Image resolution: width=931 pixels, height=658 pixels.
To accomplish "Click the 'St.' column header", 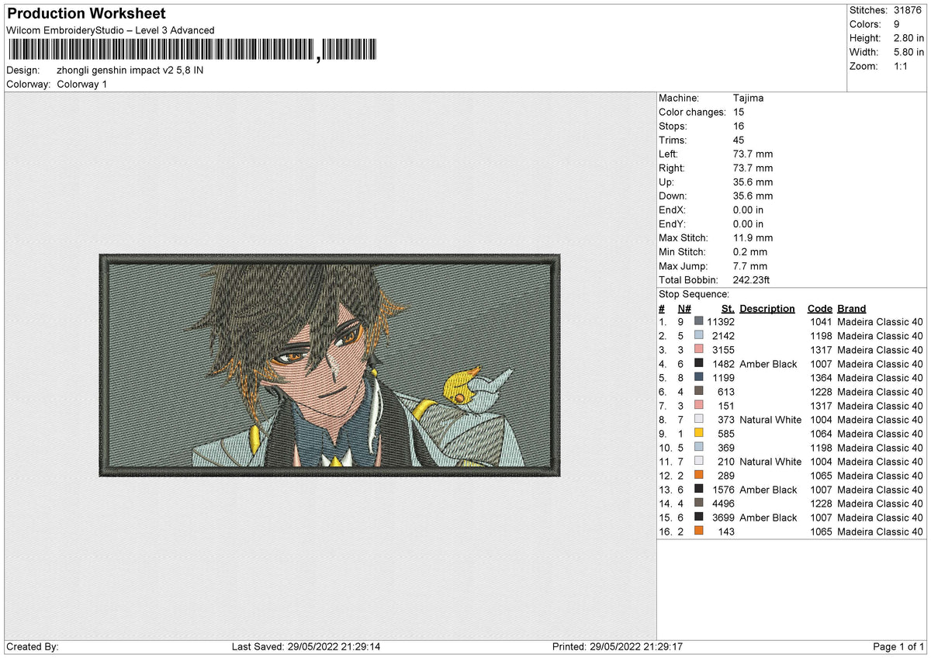I will [x=728, y=308].
